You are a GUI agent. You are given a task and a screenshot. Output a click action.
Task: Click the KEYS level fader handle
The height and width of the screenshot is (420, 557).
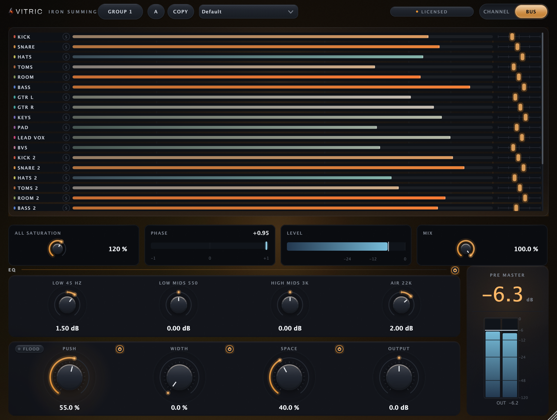[525, 117]
